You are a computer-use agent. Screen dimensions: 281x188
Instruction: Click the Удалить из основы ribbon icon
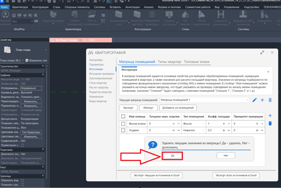[169, 14]
